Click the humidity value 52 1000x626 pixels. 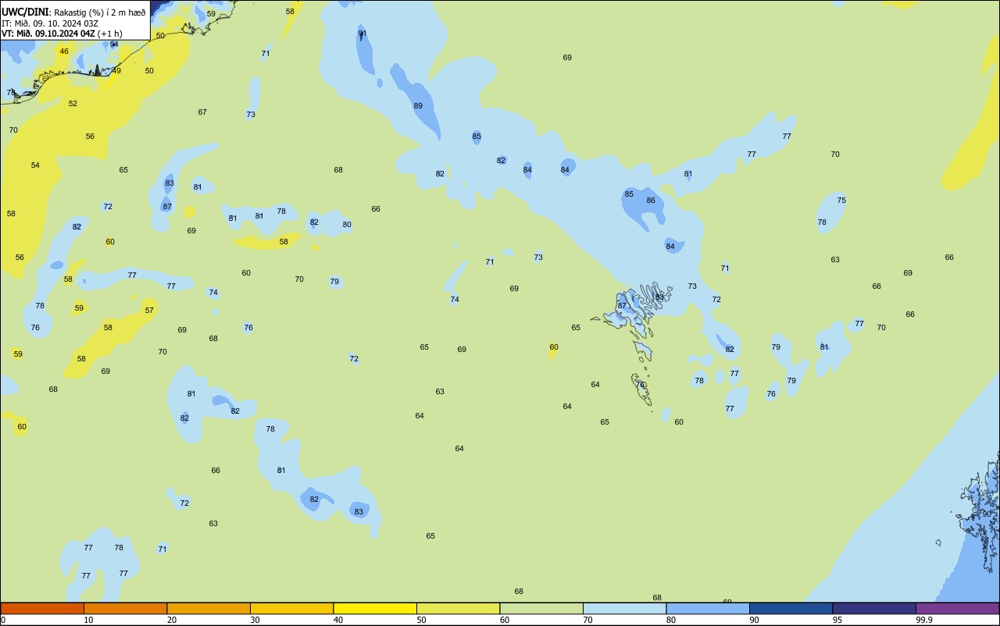point(73,104)
